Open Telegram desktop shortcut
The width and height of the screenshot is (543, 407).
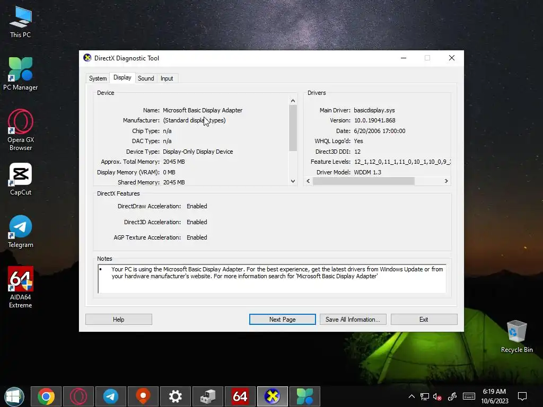point(21,231)
